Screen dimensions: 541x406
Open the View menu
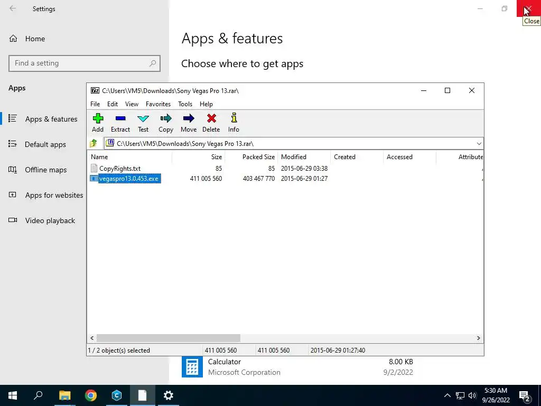pos(132,104)
